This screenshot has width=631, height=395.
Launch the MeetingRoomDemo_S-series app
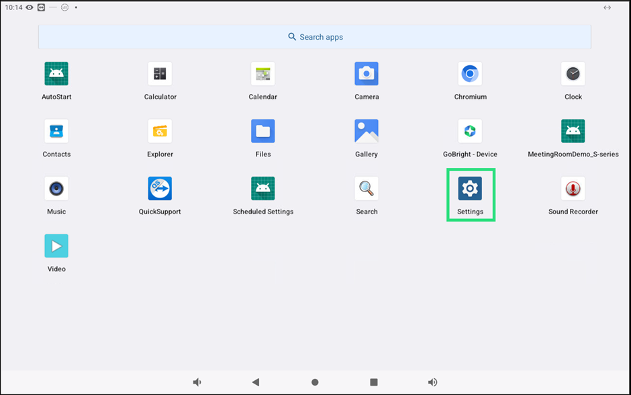[573, 131]
